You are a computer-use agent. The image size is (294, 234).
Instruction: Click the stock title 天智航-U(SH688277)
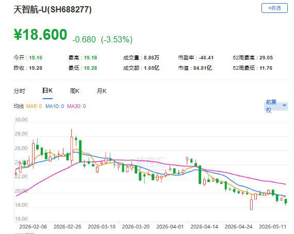pyautogui.click(x=53, y=9)
